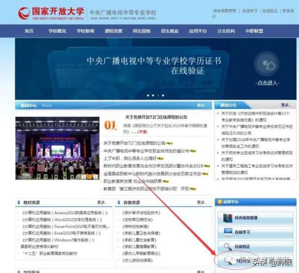Open the 学校概况 navigation item

click(x=57, y=31)
